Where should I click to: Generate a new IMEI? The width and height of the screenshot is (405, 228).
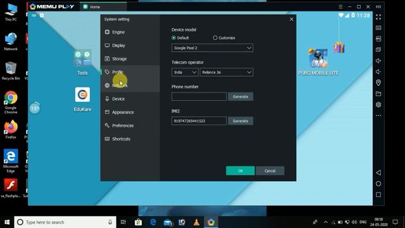[x=240, y=121]
